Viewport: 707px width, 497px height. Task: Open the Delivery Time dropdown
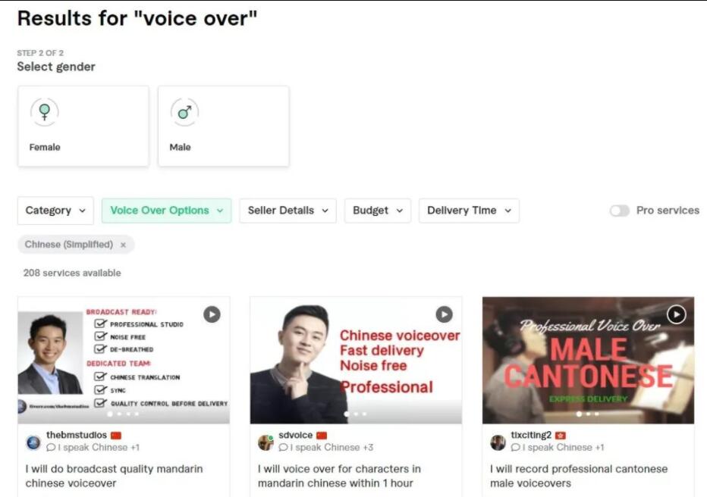point(469,211)
